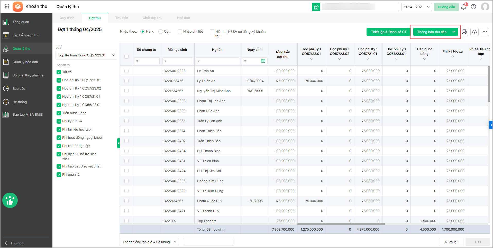
Task: Open the app grid launcher icon
Action: (7, 6)
